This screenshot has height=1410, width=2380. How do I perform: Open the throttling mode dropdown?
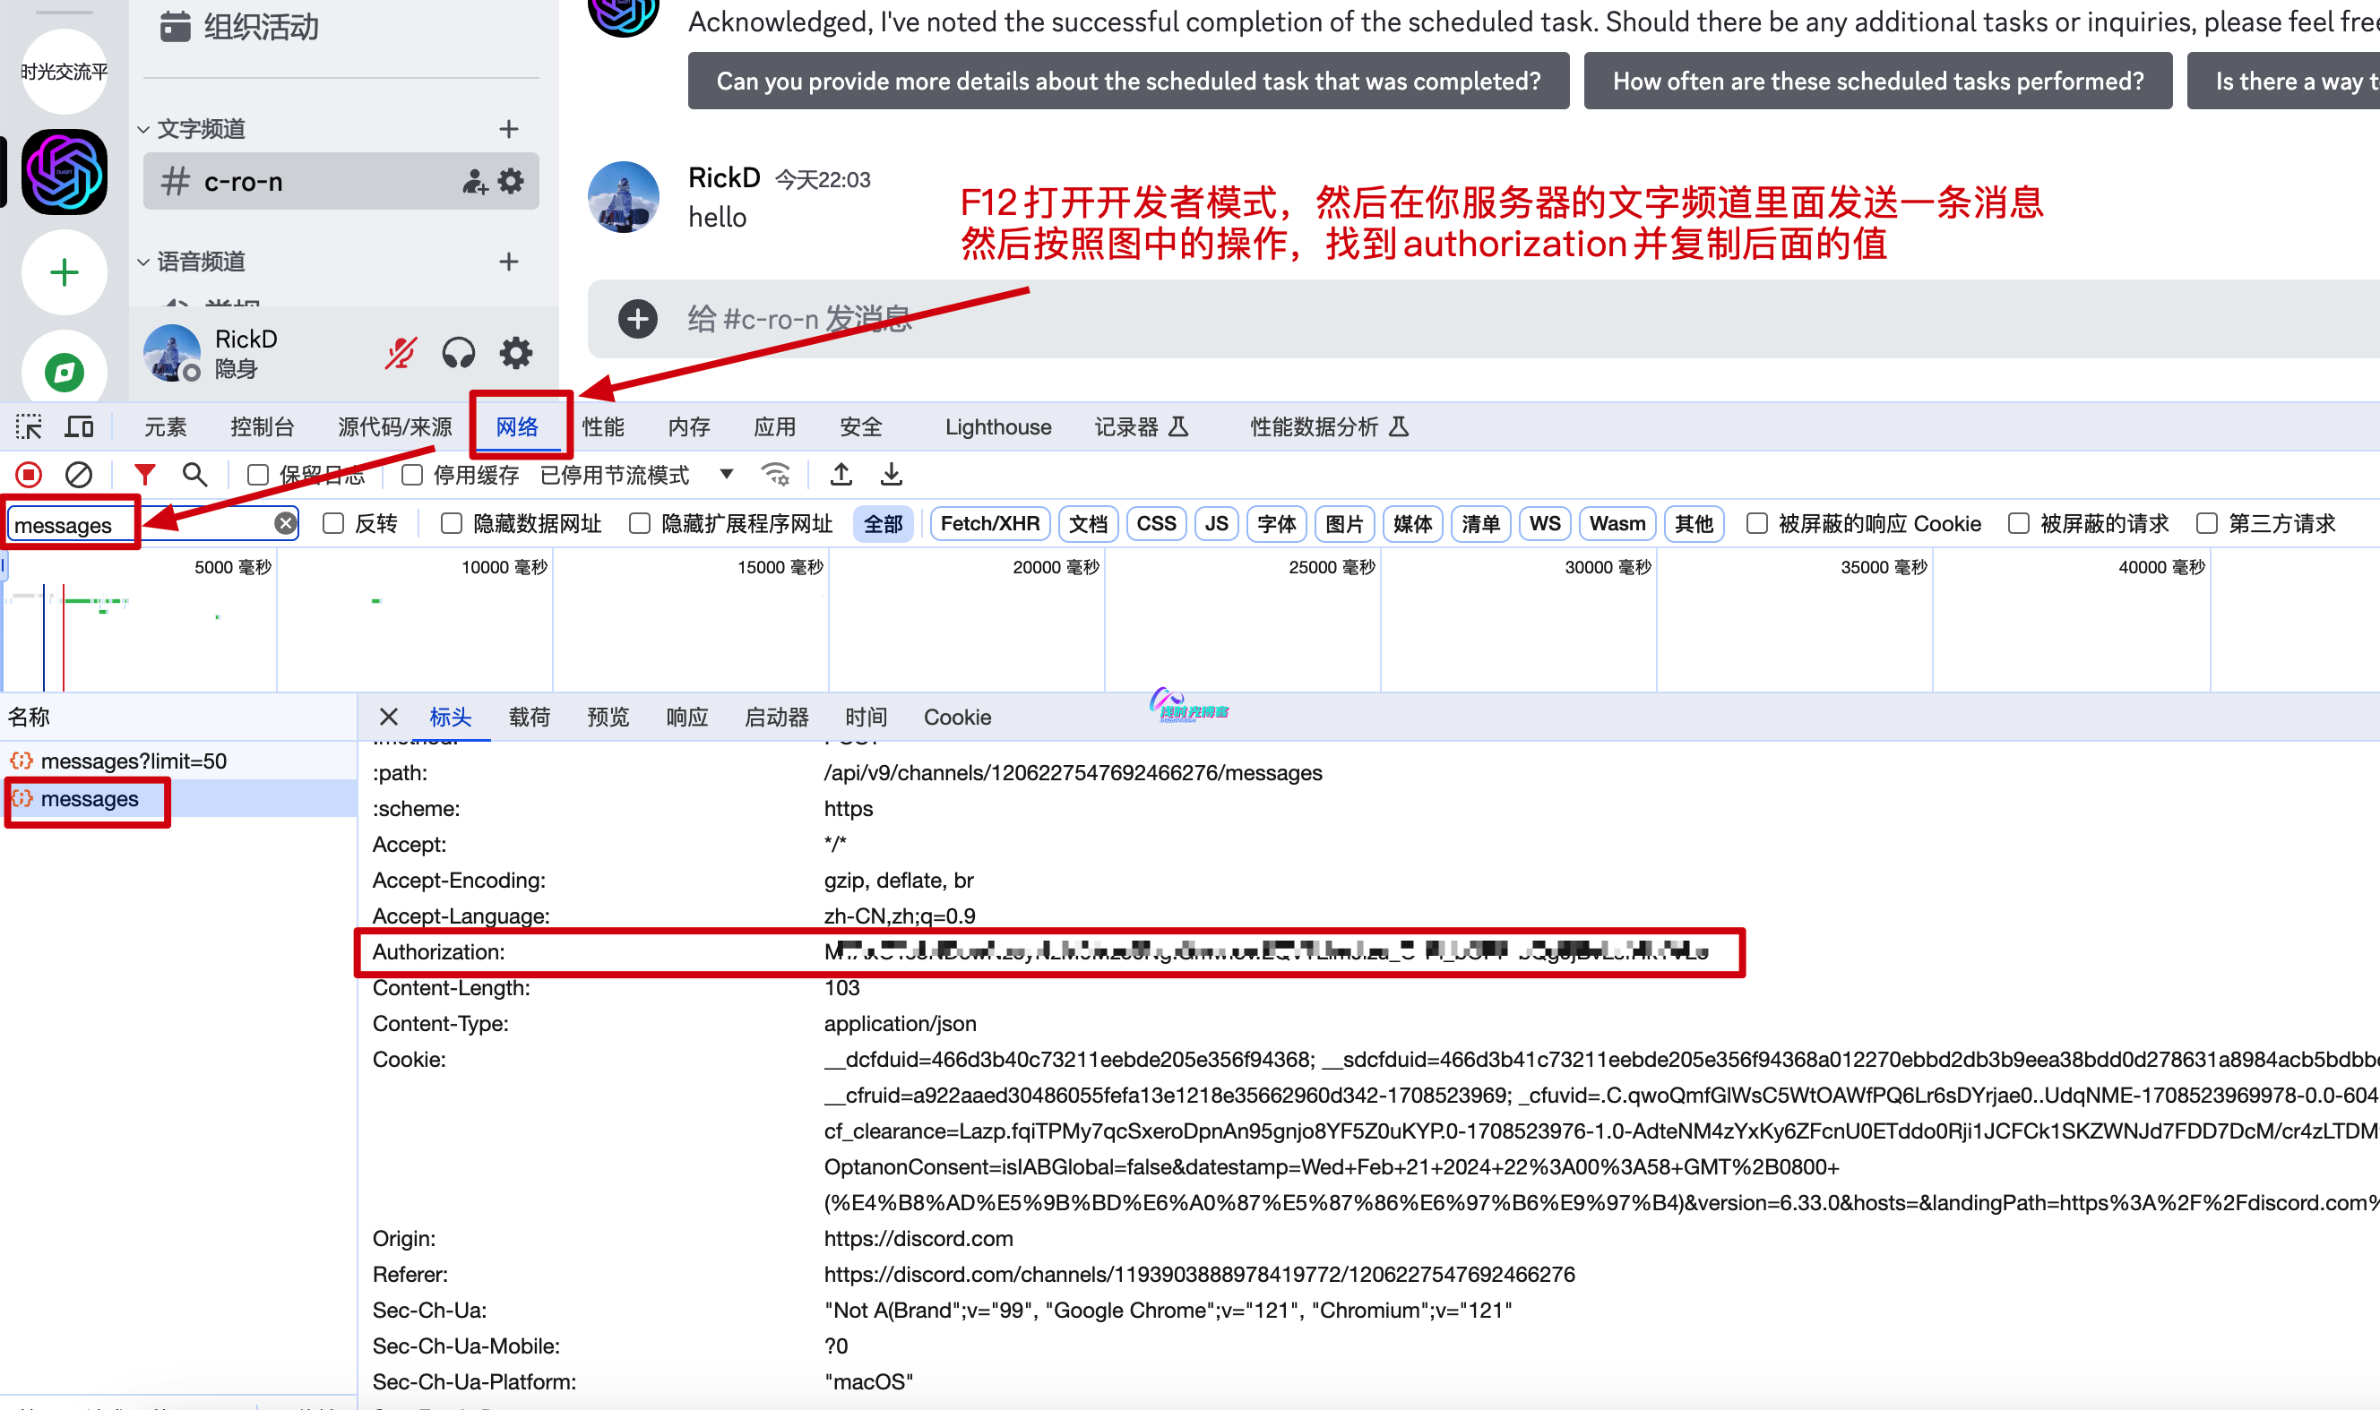[637, 475]
